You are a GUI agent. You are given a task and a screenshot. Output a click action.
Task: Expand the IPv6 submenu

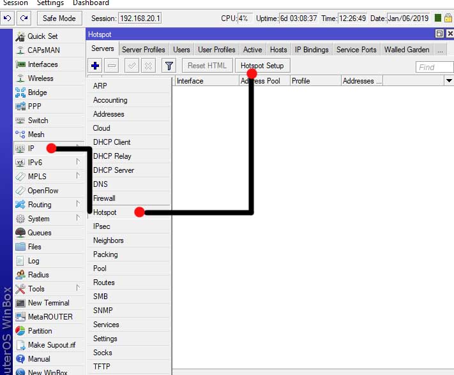[49, 163]
